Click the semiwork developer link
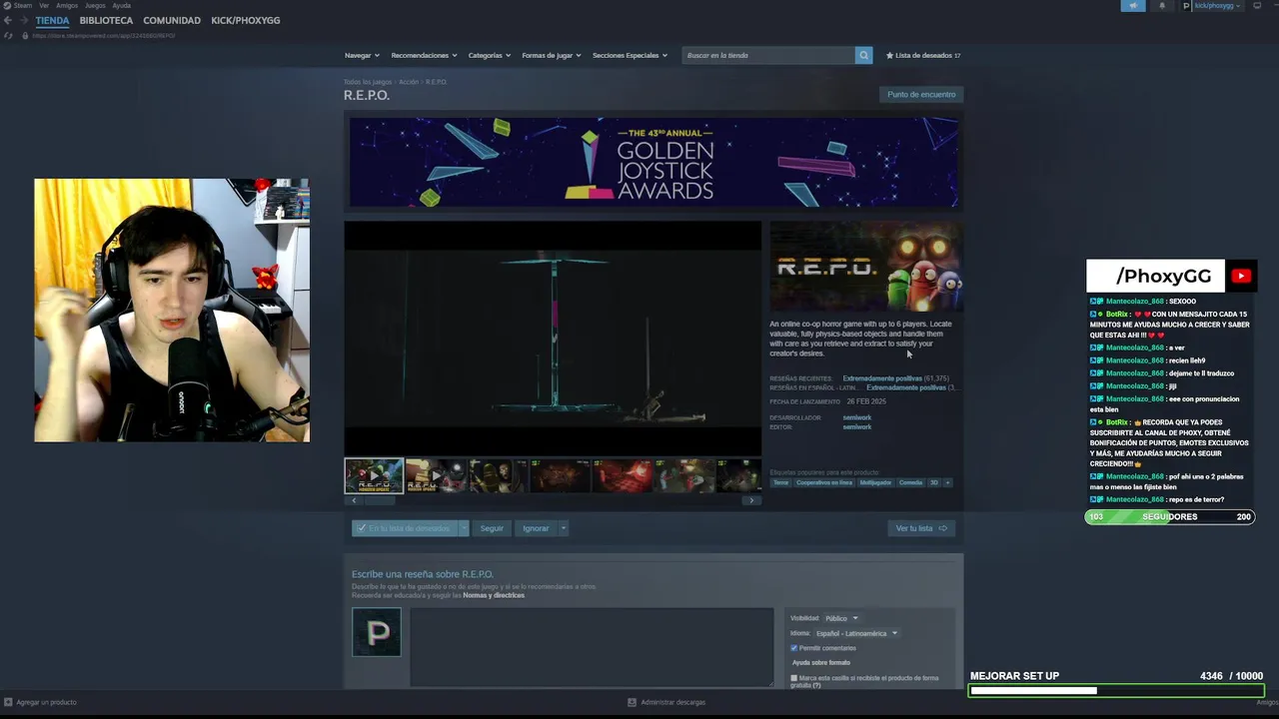 857,417
